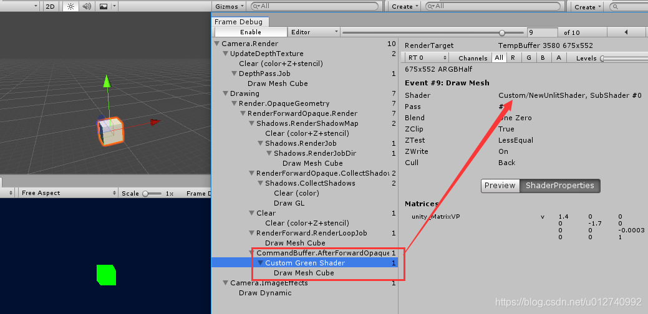Open first Create dropdown in Hierarchy
The width and height of the screenshot is (648, 314).
pyautogui.click(x=405, y=6)
